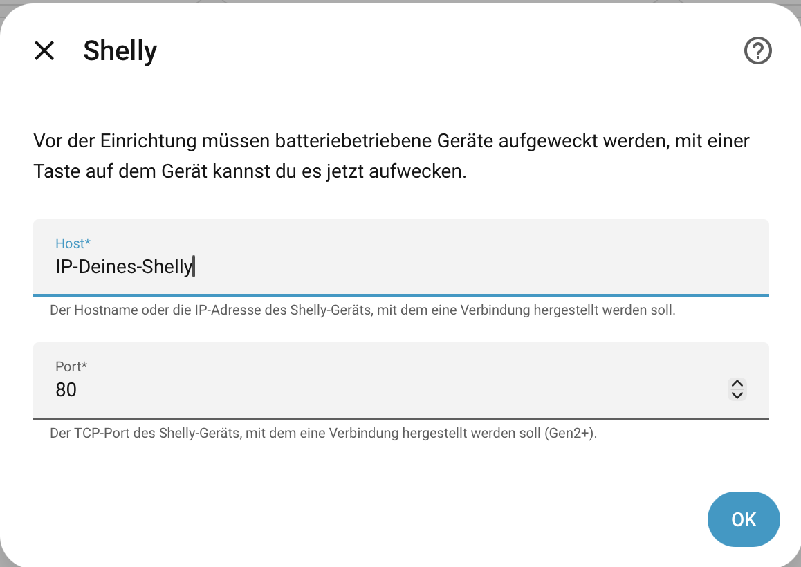Screen dimensions: 801x567
Task: Click the TCP-Port helper text below Port
Action: click(323, 434)
